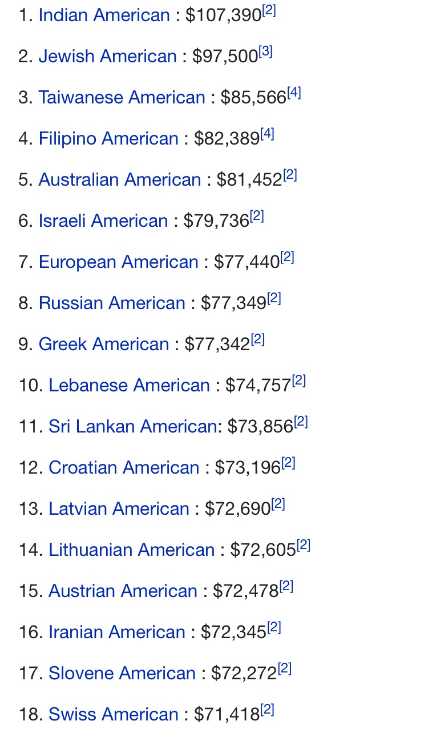This screenshot has height=737, width=428.
Task: Open the Croatian American link
Action: (124, 468)
